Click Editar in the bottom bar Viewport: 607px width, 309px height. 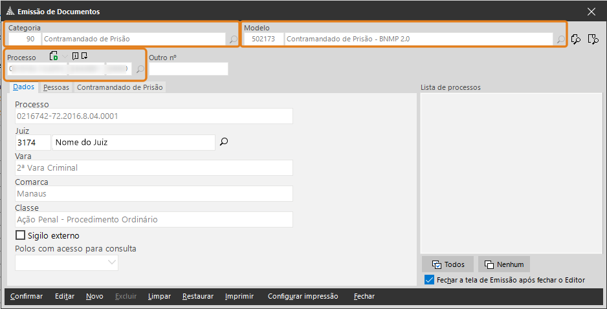click(x=65, y=296)
